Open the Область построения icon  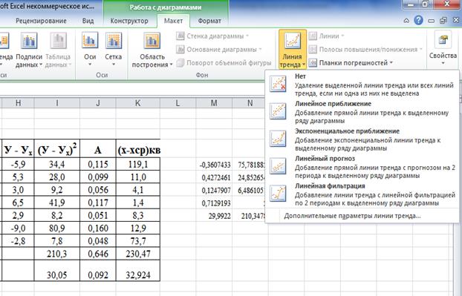(152, 41)
